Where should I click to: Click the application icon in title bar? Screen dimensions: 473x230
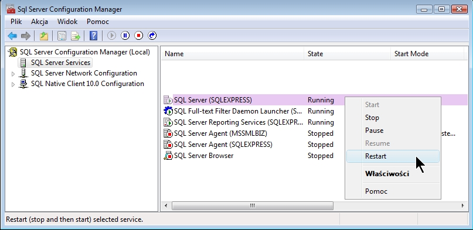click(x=11, y=9)
